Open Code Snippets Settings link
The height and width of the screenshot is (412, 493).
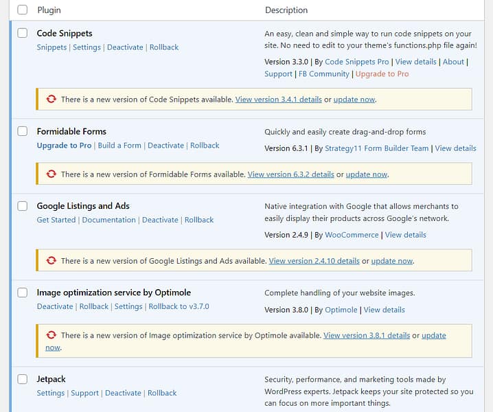coord(87,47)
